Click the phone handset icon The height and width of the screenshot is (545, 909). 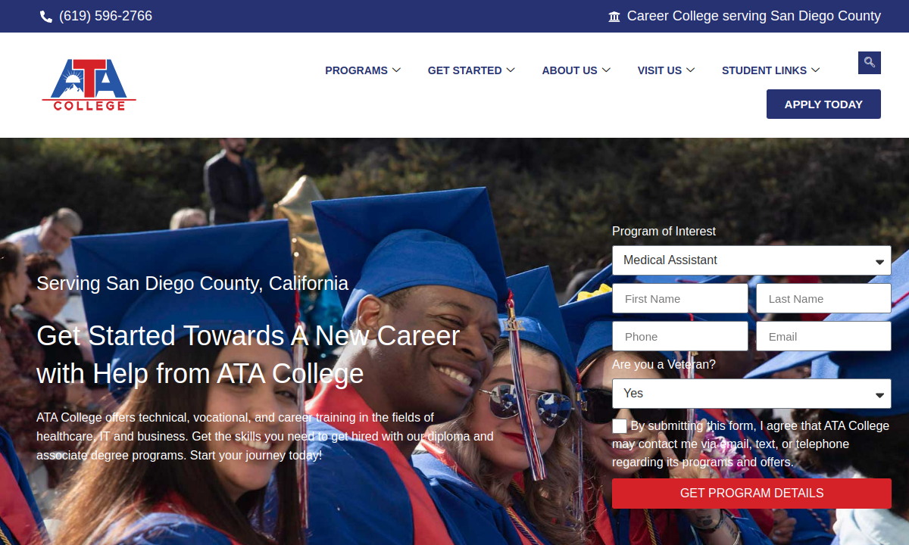(x=46, y=17)
